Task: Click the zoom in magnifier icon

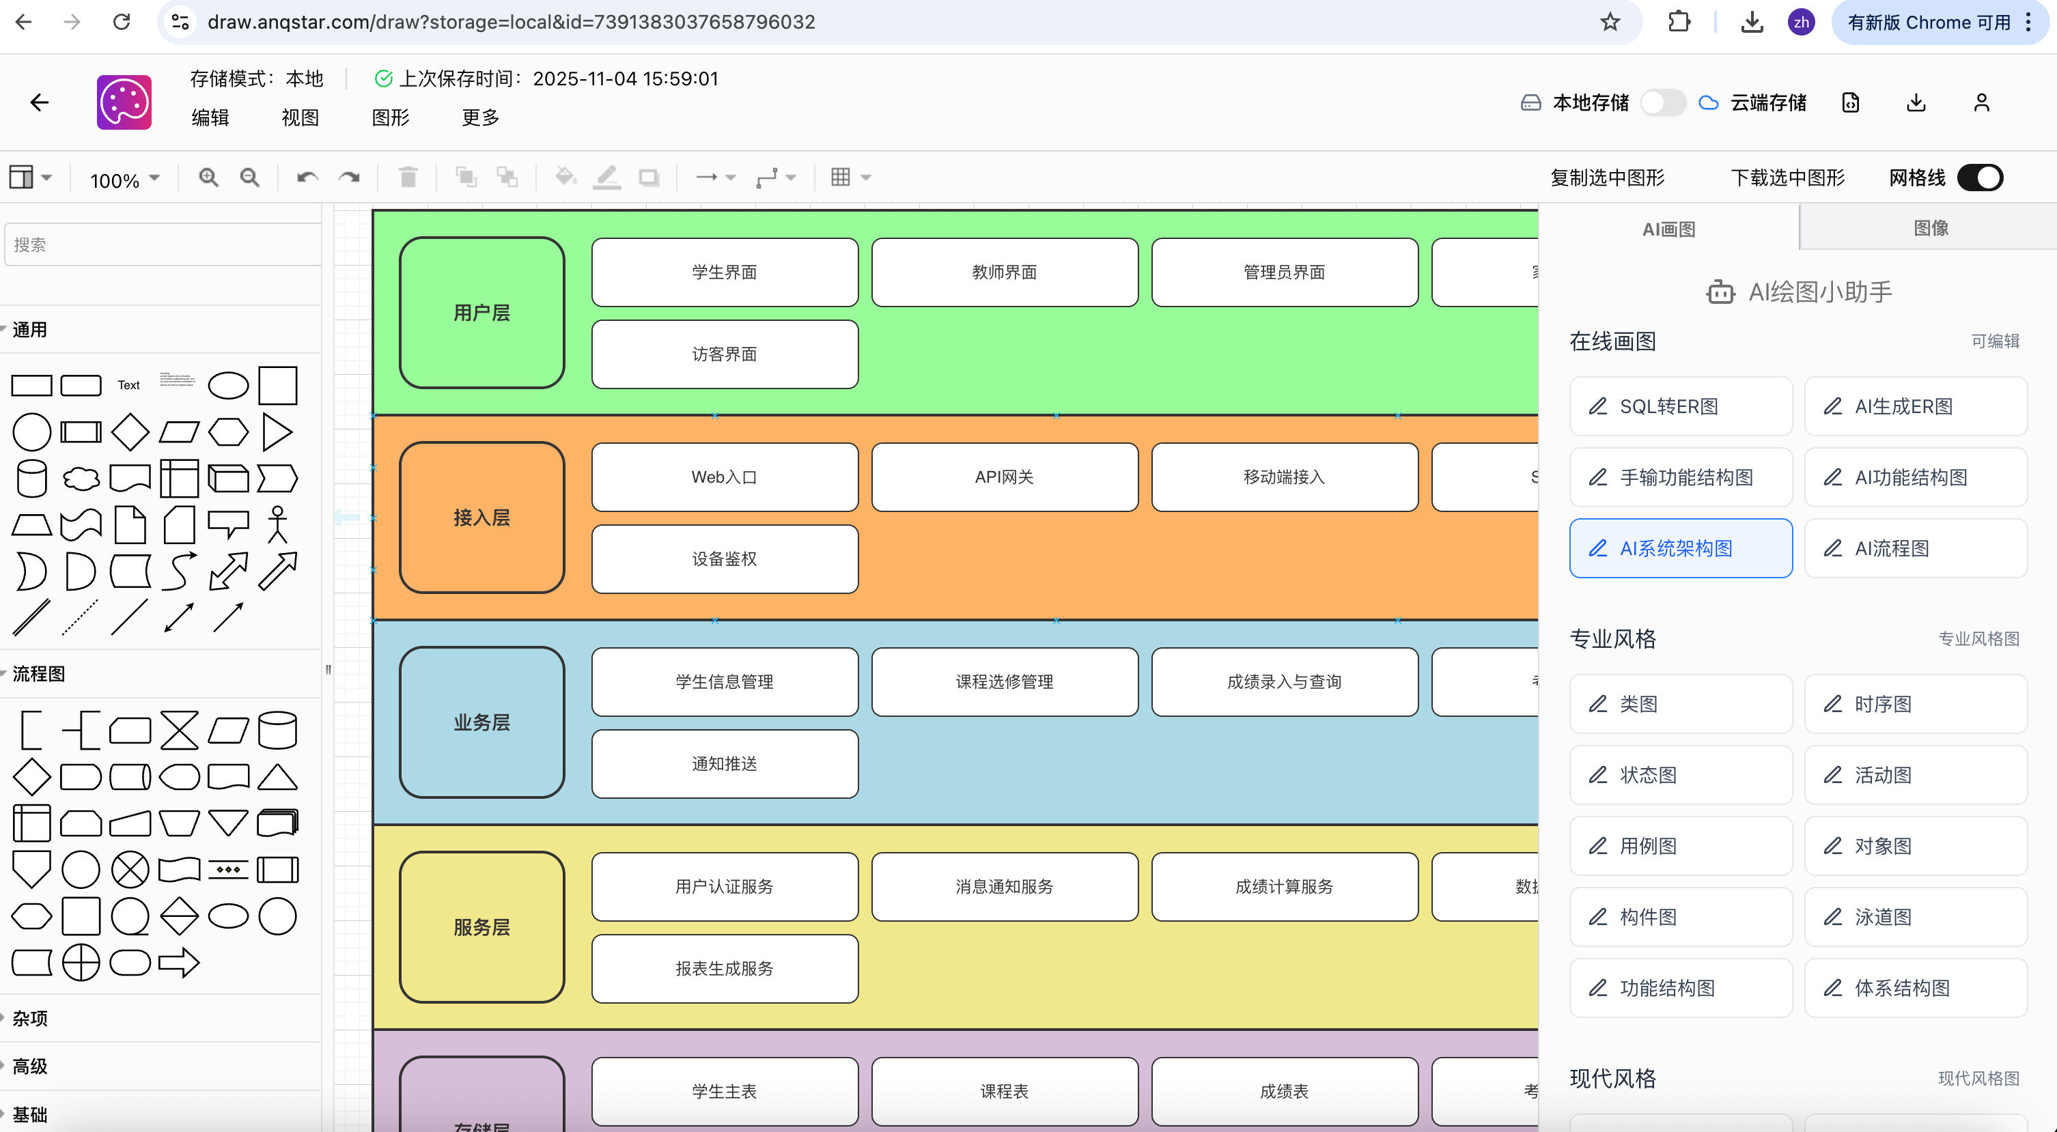Action: [208, 178]
